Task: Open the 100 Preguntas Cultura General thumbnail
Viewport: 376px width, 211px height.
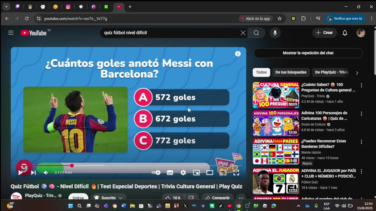Action: [x=276, y=95]
